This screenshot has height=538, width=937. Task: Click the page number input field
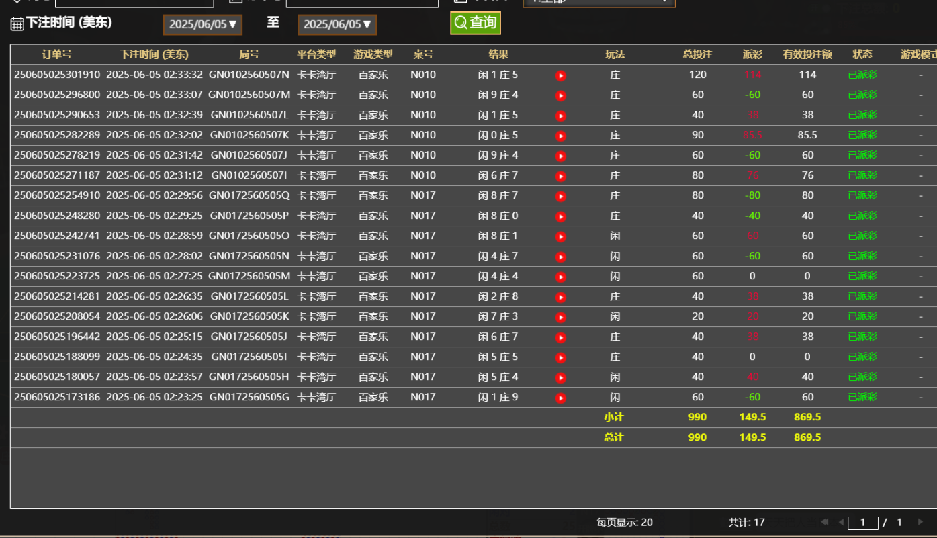pyautogui.click(x=863, y=523)
